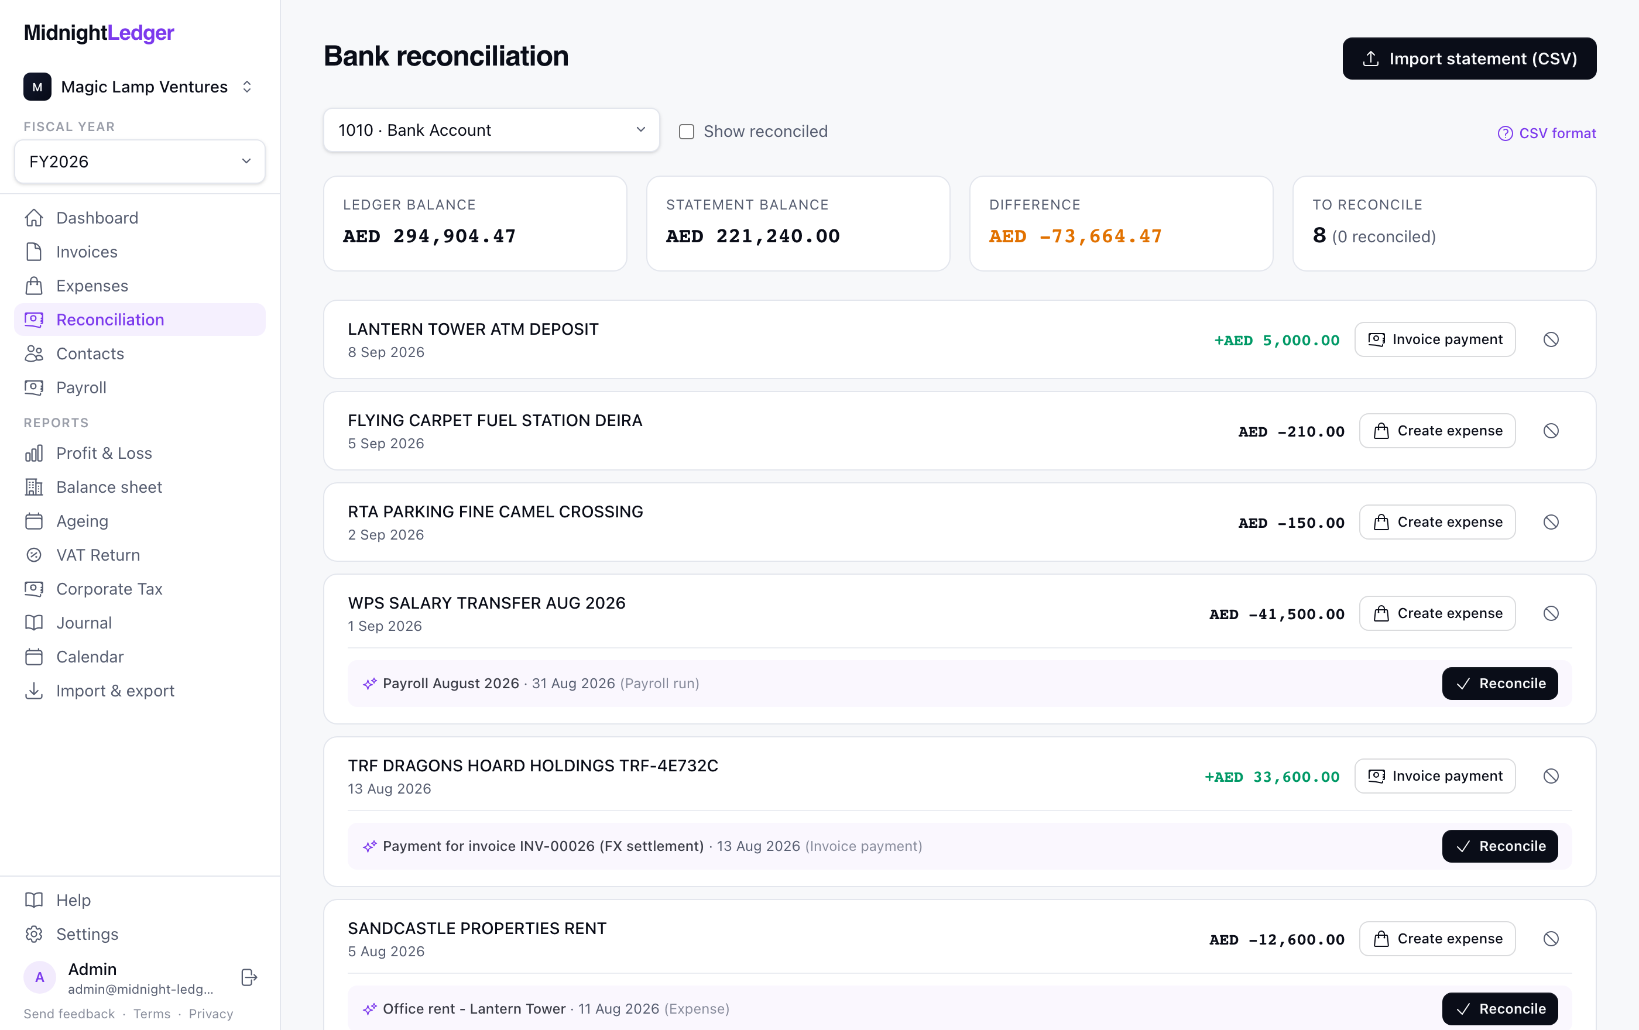Image resolution: width=1639 pixels, height=1030 pixels.
Task: Ignore the TRF DRAGONS HOARD HOLDINGS transaction
Action: pos(1551,775)
